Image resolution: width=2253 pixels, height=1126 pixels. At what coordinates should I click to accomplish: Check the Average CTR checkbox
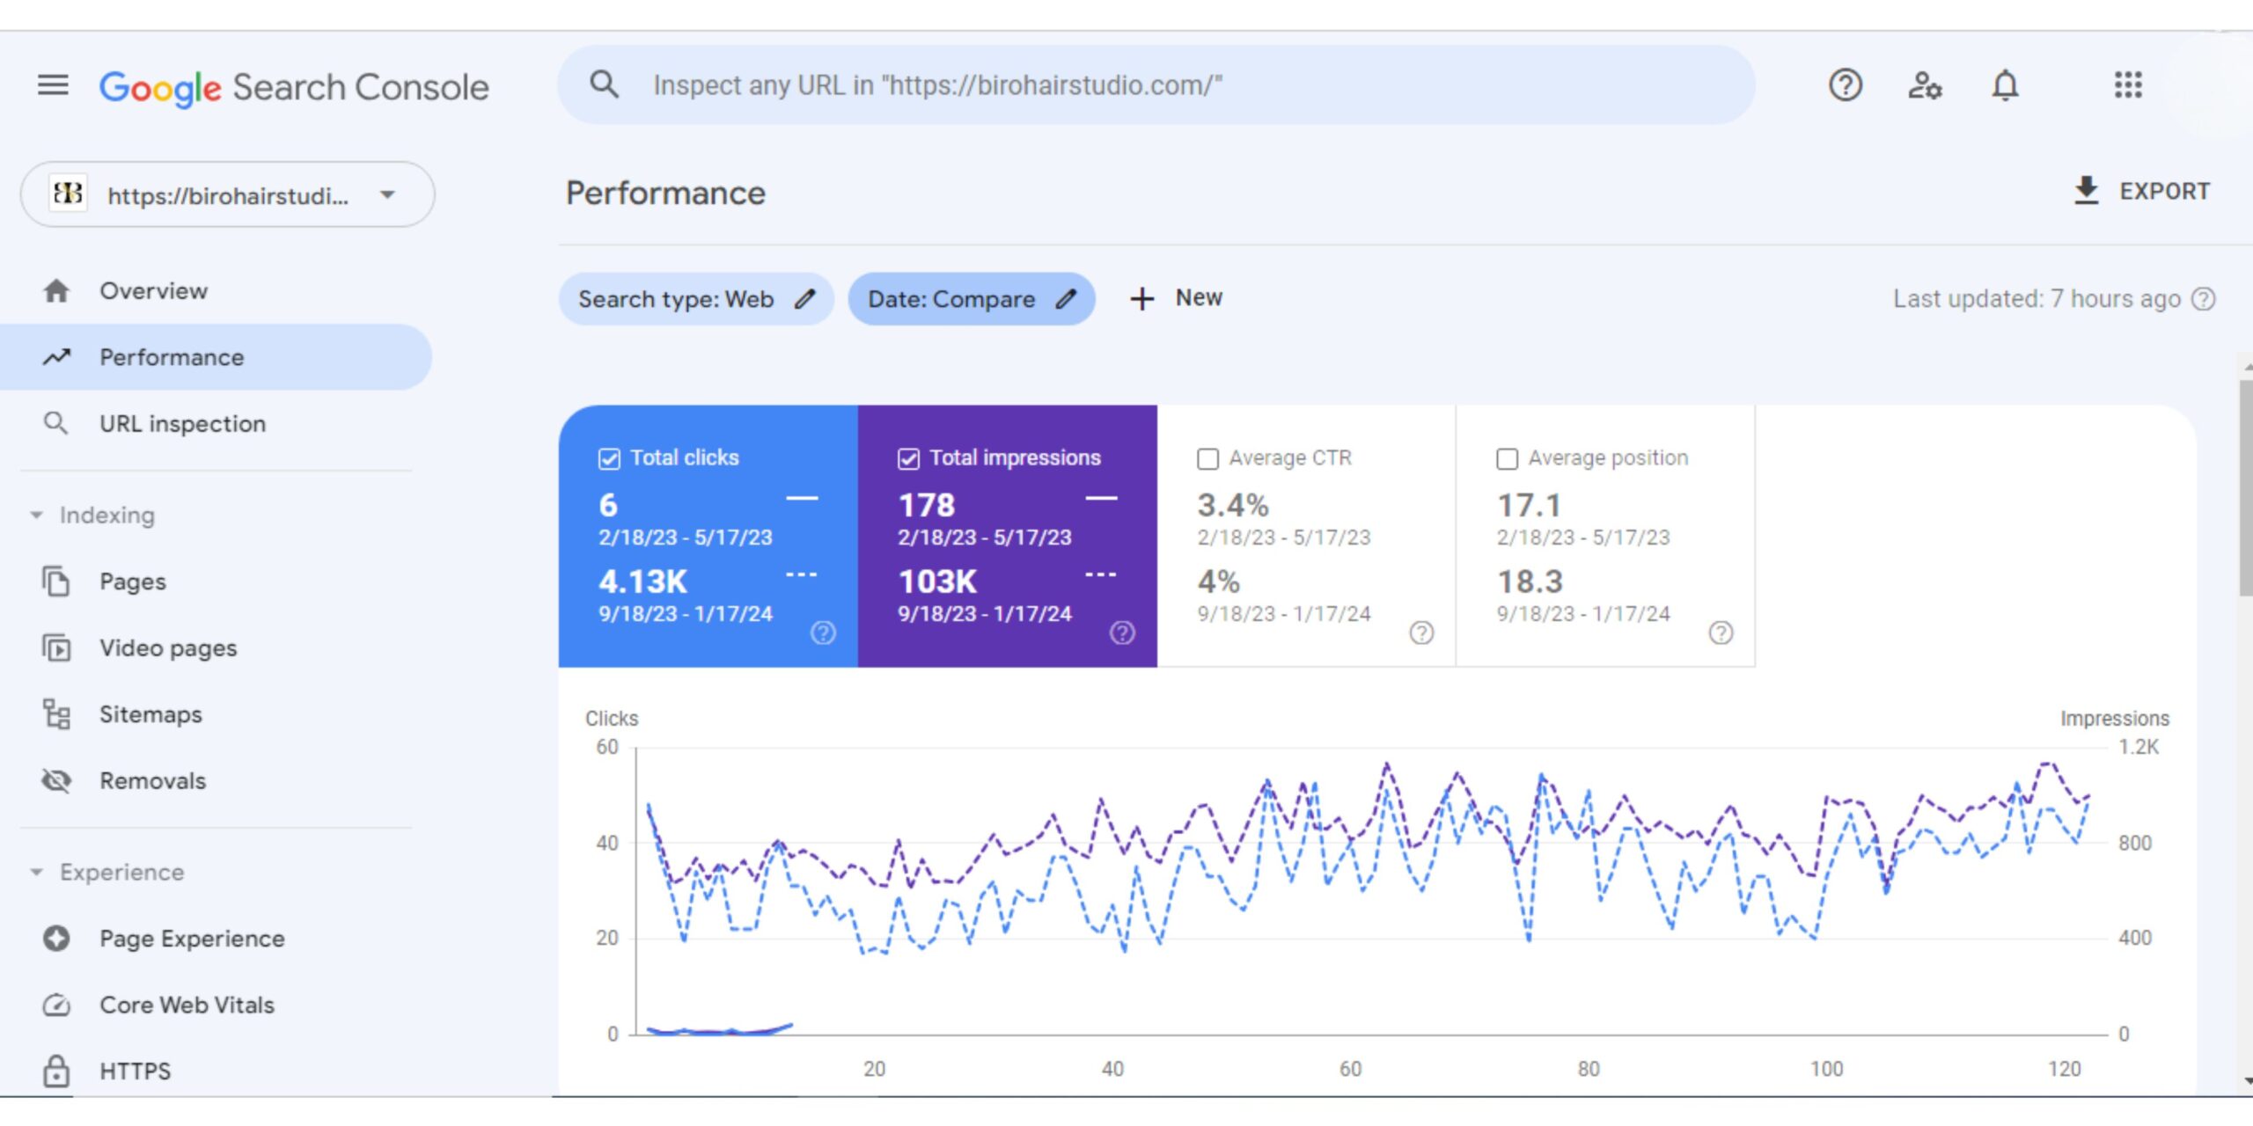click(1207, 459)
